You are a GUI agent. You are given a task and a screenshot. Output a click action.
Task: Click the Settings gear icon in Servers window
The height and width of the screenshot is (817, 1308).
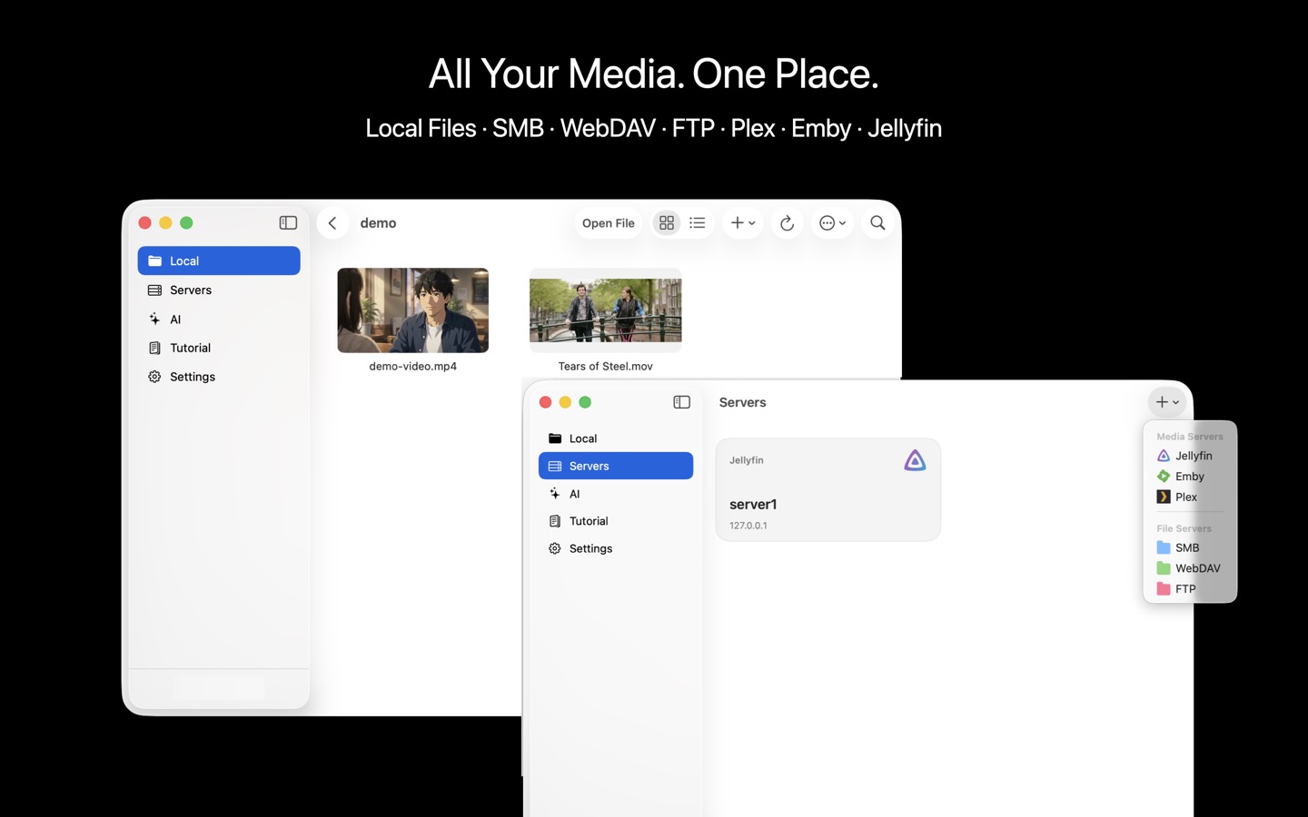tap(555, 548)
